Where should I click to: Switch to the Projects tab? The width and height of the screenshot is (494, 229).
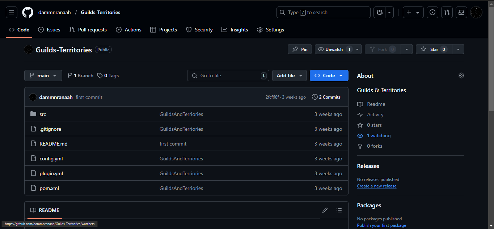[164, 30]
